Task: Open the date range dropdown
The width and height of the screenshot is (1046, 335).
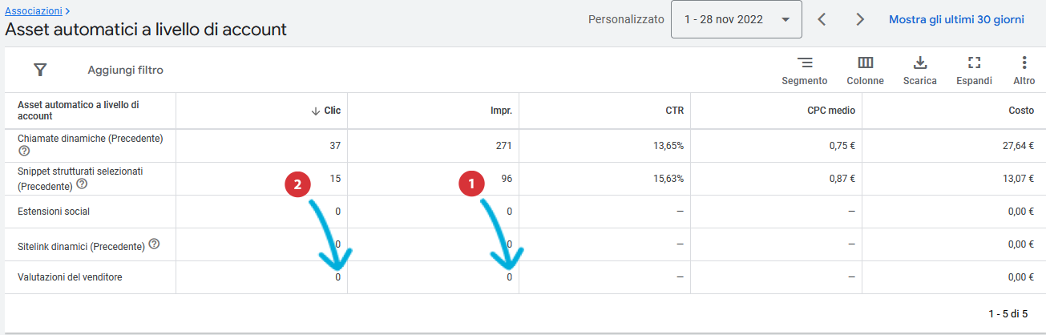Action: tap(736, 19)
